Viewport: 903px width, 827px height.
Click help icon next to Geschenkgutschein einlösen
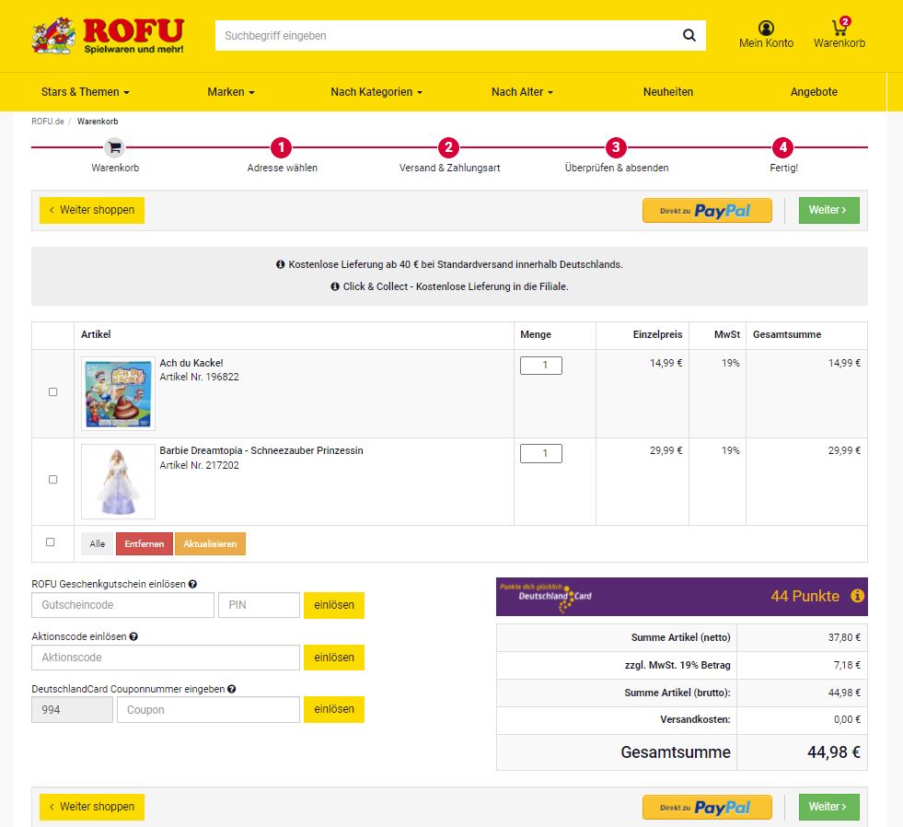coord(192,584)
